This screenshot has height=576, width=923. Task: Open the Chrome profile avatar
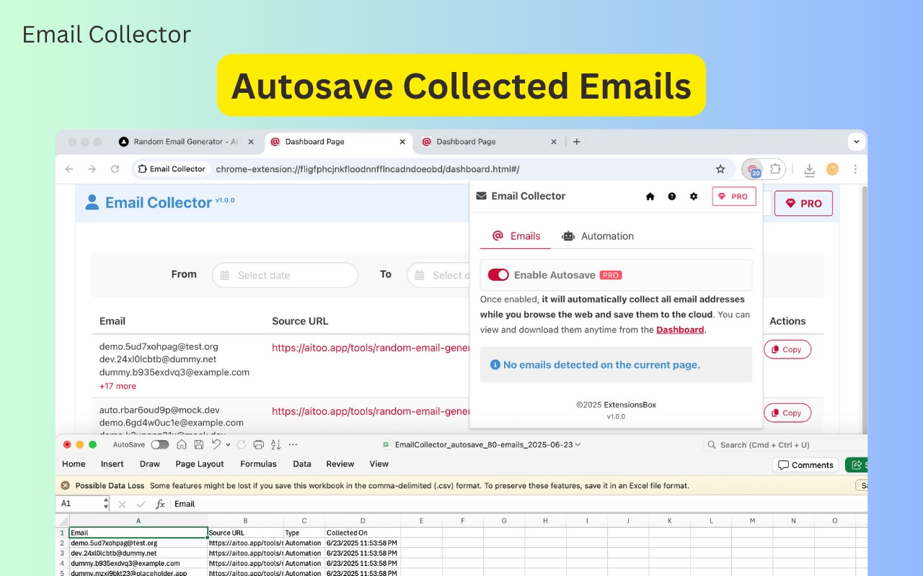832,169
